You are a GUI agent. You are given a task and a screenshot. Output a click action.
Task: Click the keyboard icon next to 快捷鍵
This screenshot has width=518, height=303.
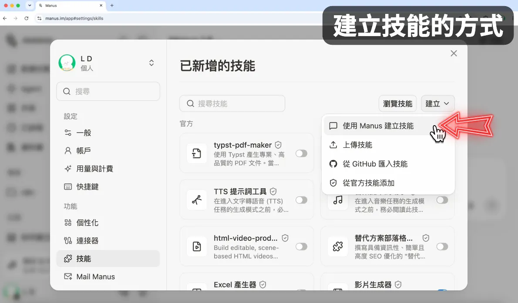pyautogui.click(x=68, y=186)
